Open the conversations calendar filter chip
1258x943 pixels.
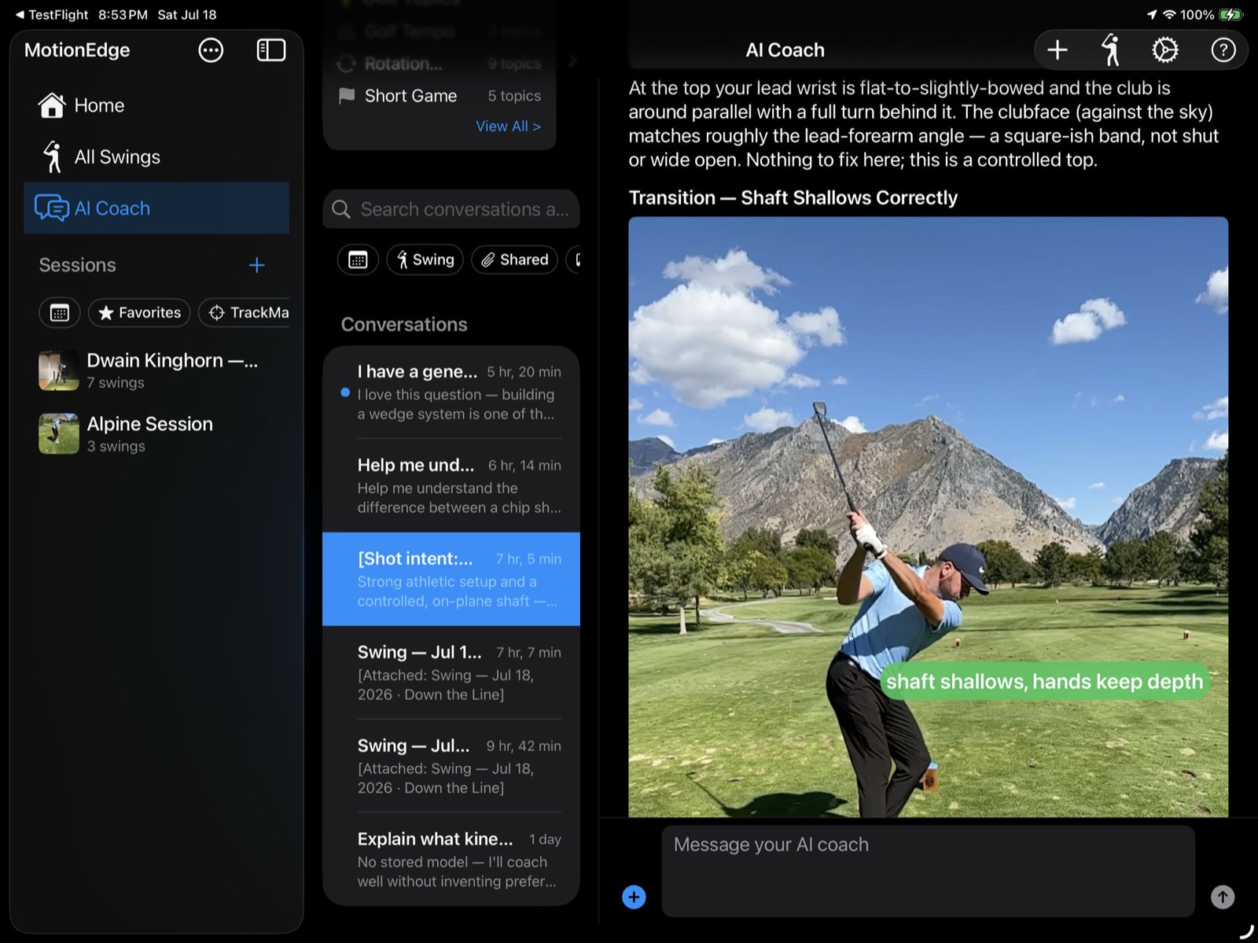pyautogui.click(x=358, y=260)
